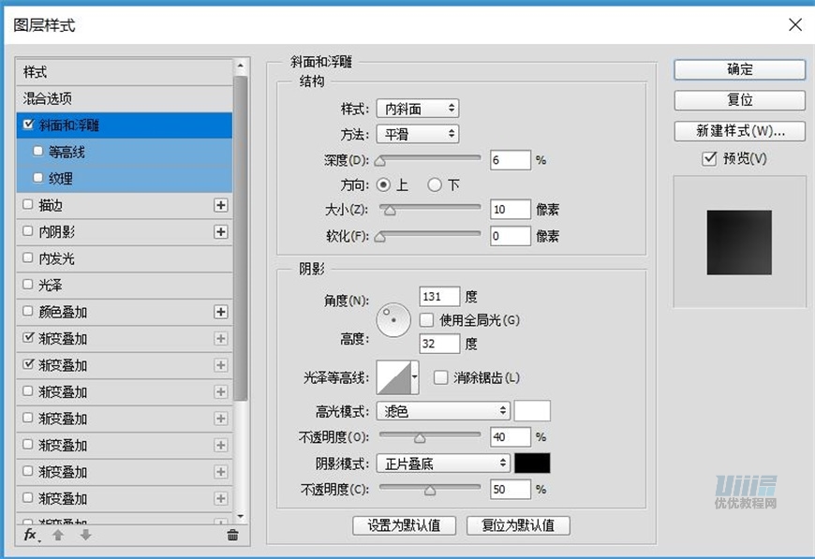Click the move effect down arrow
815x559 pixels.
point(85,535)
